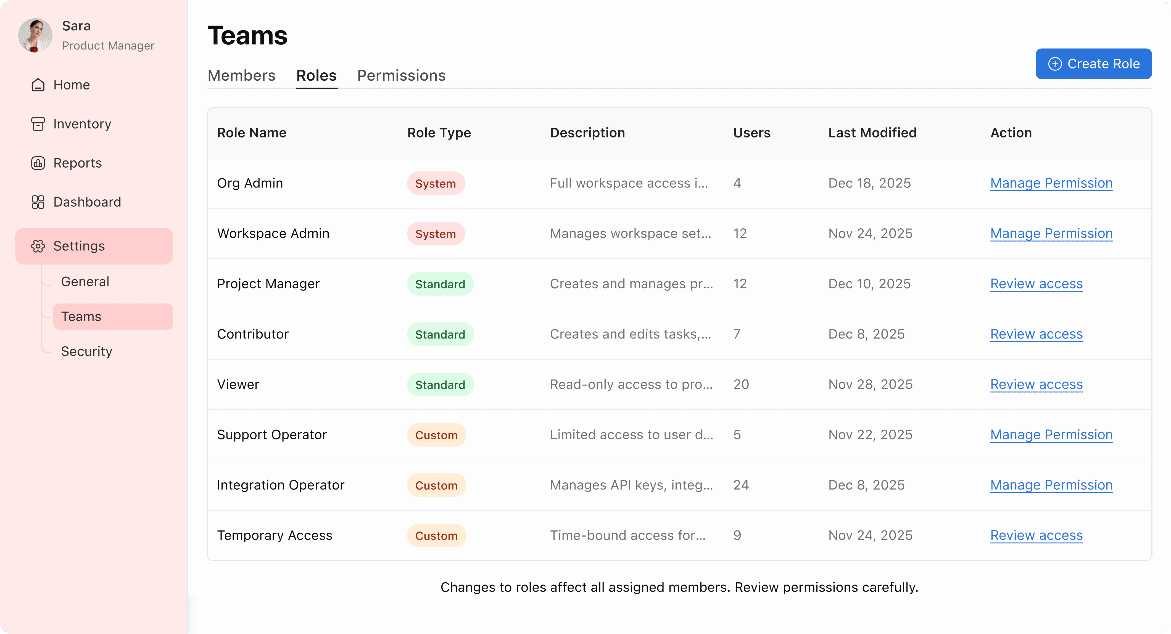
Task: Click the Dashboard grid icon
Action: [38, 202]
